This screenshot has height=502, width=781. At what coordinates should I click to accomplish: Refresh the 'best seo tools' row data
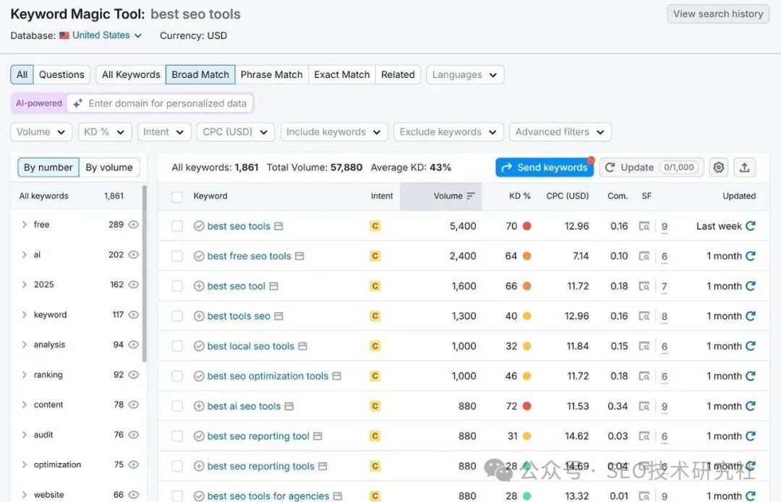coord(751,226)
